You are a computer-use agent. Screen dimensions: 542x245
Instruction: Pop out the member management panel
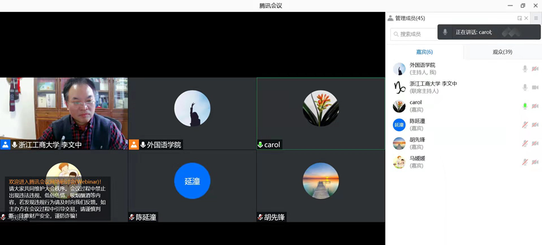pos(519,18)
